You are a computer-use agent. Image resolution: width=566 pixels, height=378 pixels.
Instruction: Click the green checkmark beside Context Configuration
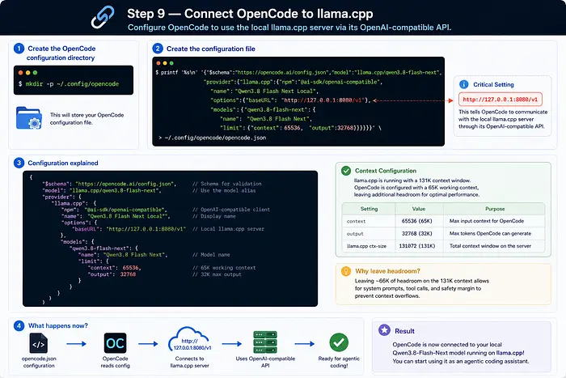click(x=346, y=171)
